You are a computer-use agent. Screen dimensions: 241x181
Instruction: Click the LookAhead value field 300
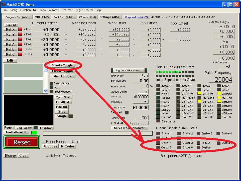pos(142,118)
